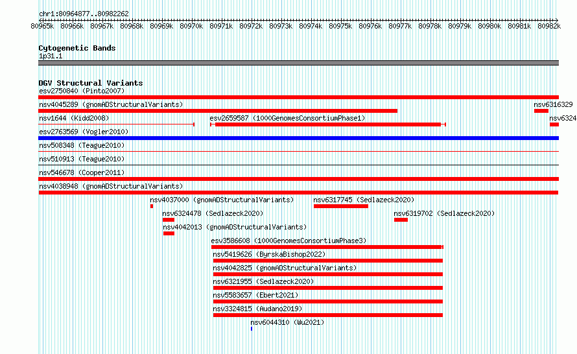This screenshot has height=354, width=577.
Task: Click the black nsv510913 variant line
Action: click(x=298, y=165)
